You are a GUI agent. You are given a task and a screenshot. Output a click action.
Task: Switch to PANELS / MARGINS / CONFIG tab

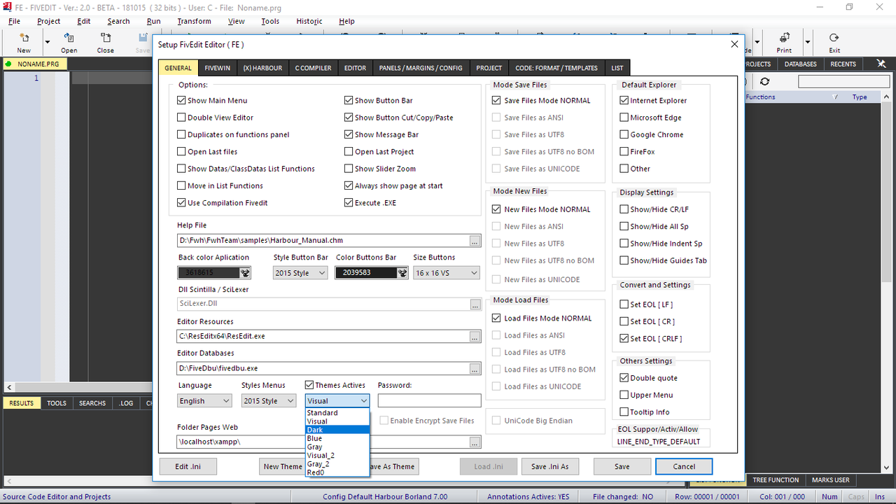[421, 68]
